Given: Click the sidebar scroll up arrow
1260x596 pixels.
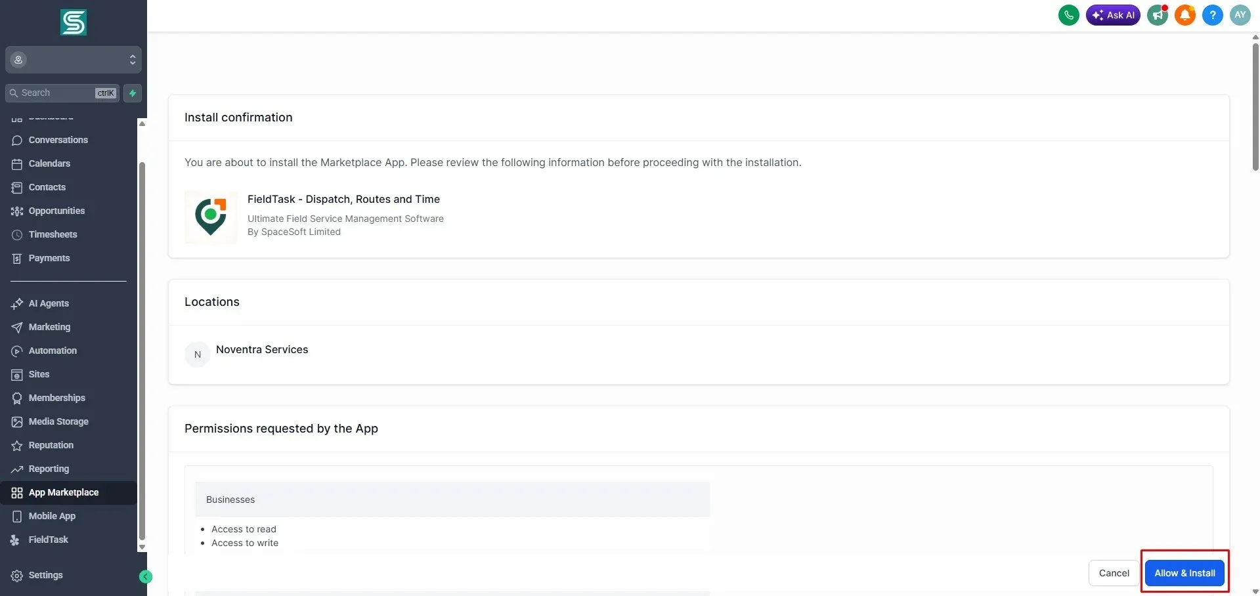Looking at the screenshot, I should (x=142, y=123).
